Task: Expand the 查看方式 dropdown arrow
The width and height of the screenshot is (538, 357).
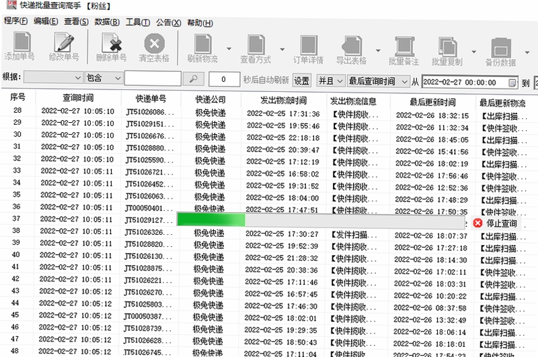Action: tap(282, 49)
